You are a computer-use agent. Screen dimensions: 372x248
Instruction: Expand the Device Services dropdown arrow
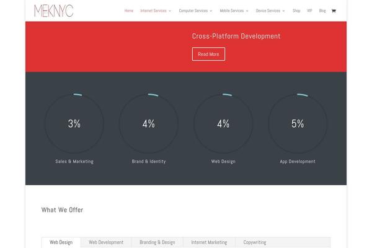coord(283,11)
